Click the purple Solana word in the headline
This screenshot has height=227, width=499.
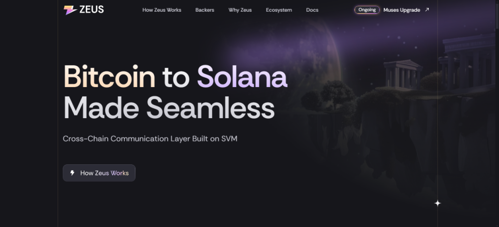242,77
